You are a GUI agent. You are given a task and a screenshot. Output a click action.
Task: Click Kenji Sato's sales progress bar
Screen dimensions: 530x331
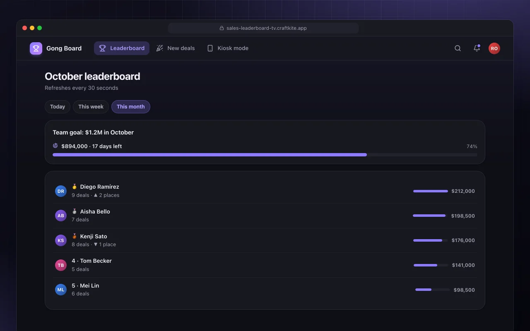(x=431, y=240)
